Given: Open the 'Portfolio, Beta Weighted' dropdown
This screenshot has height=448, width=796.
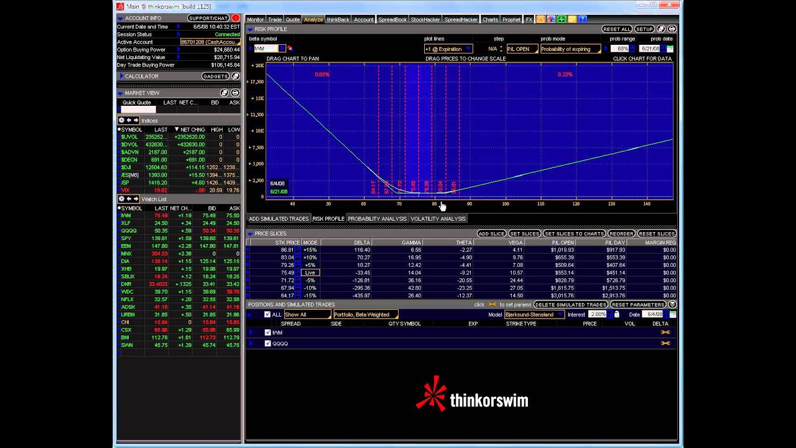Looking at the screenshot, I should (x=366, y=315).
